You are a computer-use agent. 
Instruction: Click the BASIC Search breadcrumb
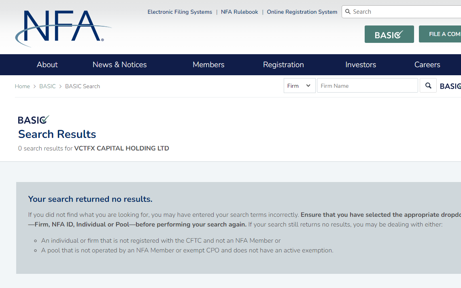click(x=82, y=87)
